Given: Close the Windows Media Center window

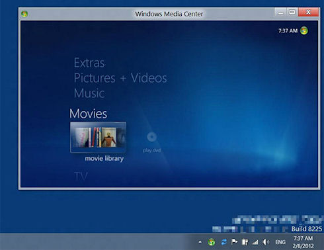Looking at the screenshot, I should click(x=308, y=12).
